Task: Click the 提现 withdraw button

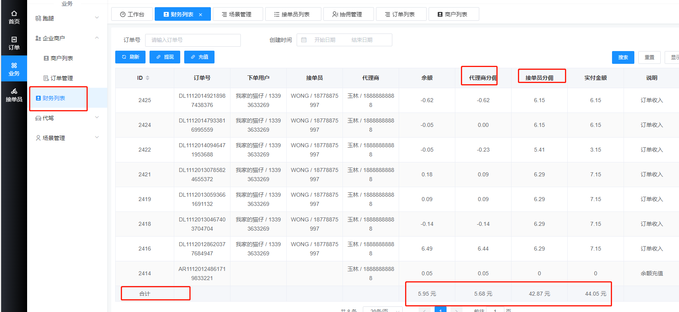Action: coord(165,57)
